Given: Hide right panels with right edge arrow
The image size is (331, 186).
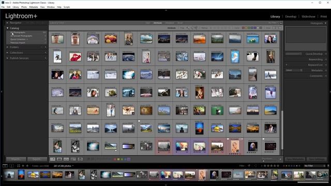Looking at the screenshot, I should tap(329, 92).
